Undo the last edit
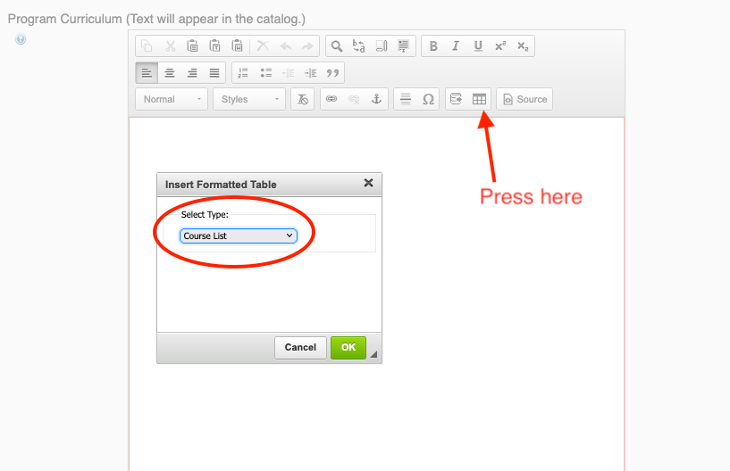Viewport: 730px width, 471px height. pos(285,46)
